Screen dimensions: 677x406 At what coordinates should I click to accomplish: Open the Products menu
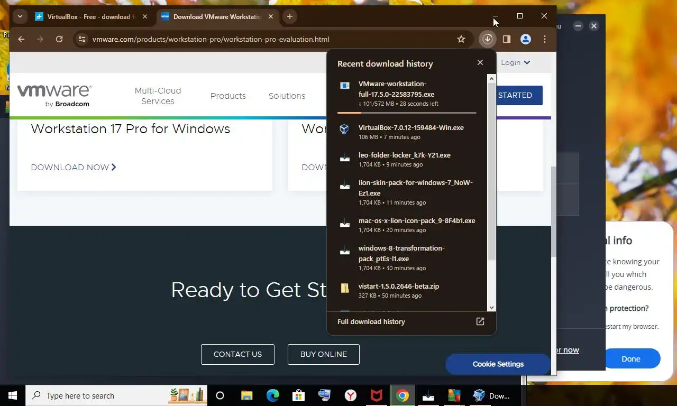228,96
